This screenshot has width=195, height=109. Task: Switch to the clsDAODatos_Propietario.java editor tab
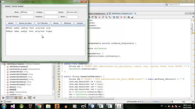122,14
